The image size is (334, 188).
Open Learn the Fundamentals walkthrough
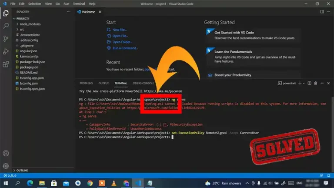(253, 56)
